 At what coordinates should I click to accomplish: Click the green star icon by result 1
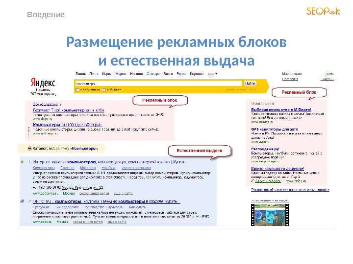[x=22, y=161]
